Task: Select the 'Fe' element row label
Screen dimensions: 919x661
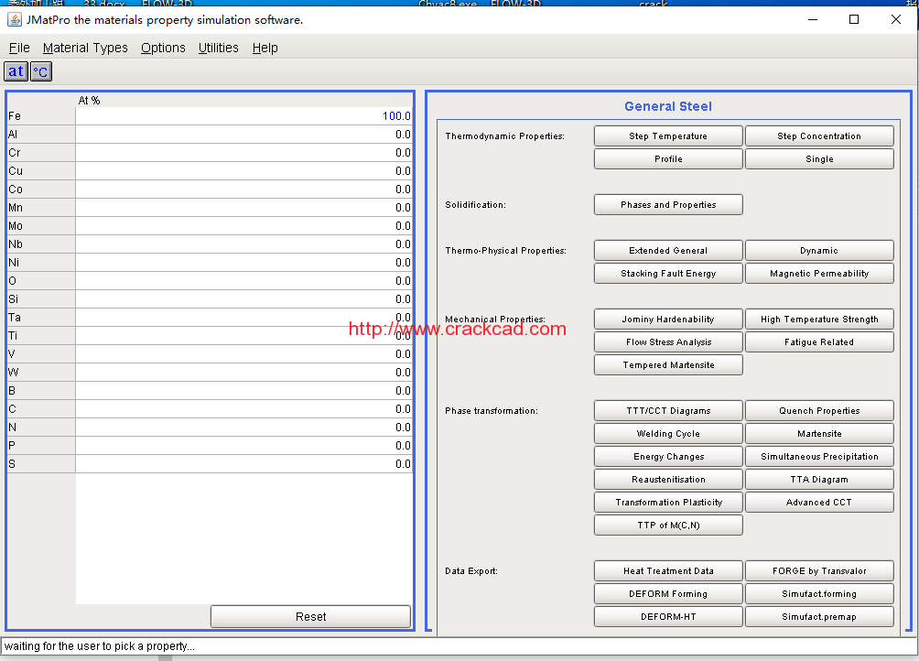Action: tap(41, 116)
